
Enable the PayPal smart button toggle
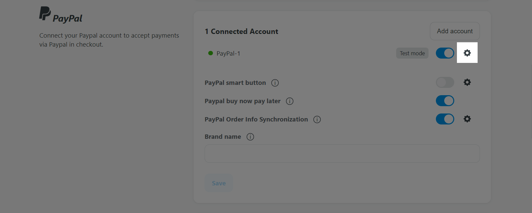tap(445, 82)
